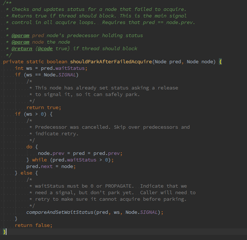
Task: Click the '} else {' line
Action: click(26, 173)
